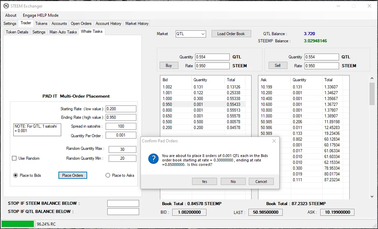Click Cancel in Confirm Pad Orders dialog
Screen dimensions: 378x229
pyautogui.click(x=261, y=182)
